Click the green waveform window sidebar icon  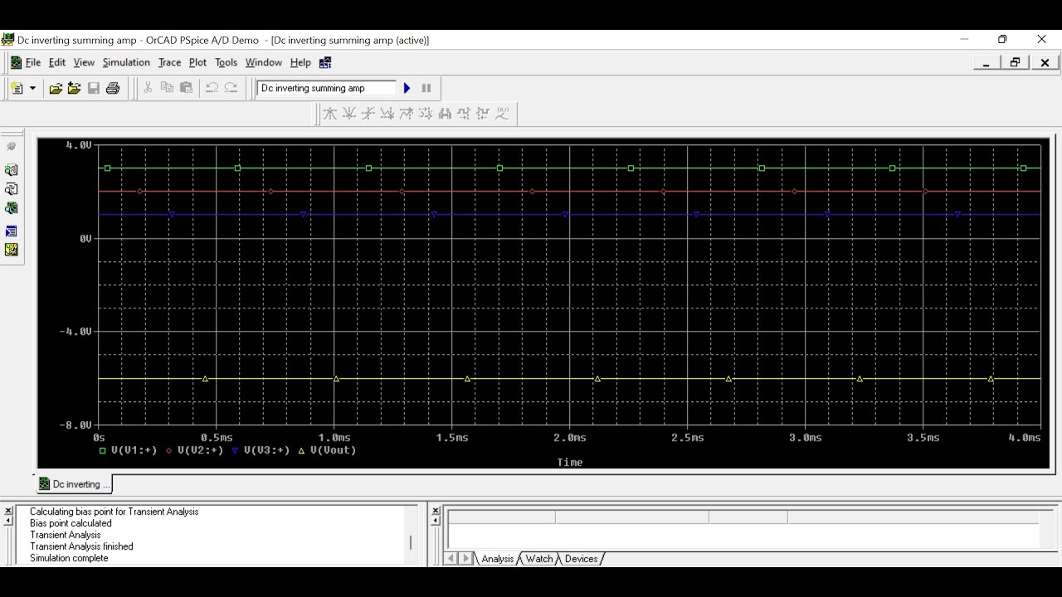pos(11,209)
